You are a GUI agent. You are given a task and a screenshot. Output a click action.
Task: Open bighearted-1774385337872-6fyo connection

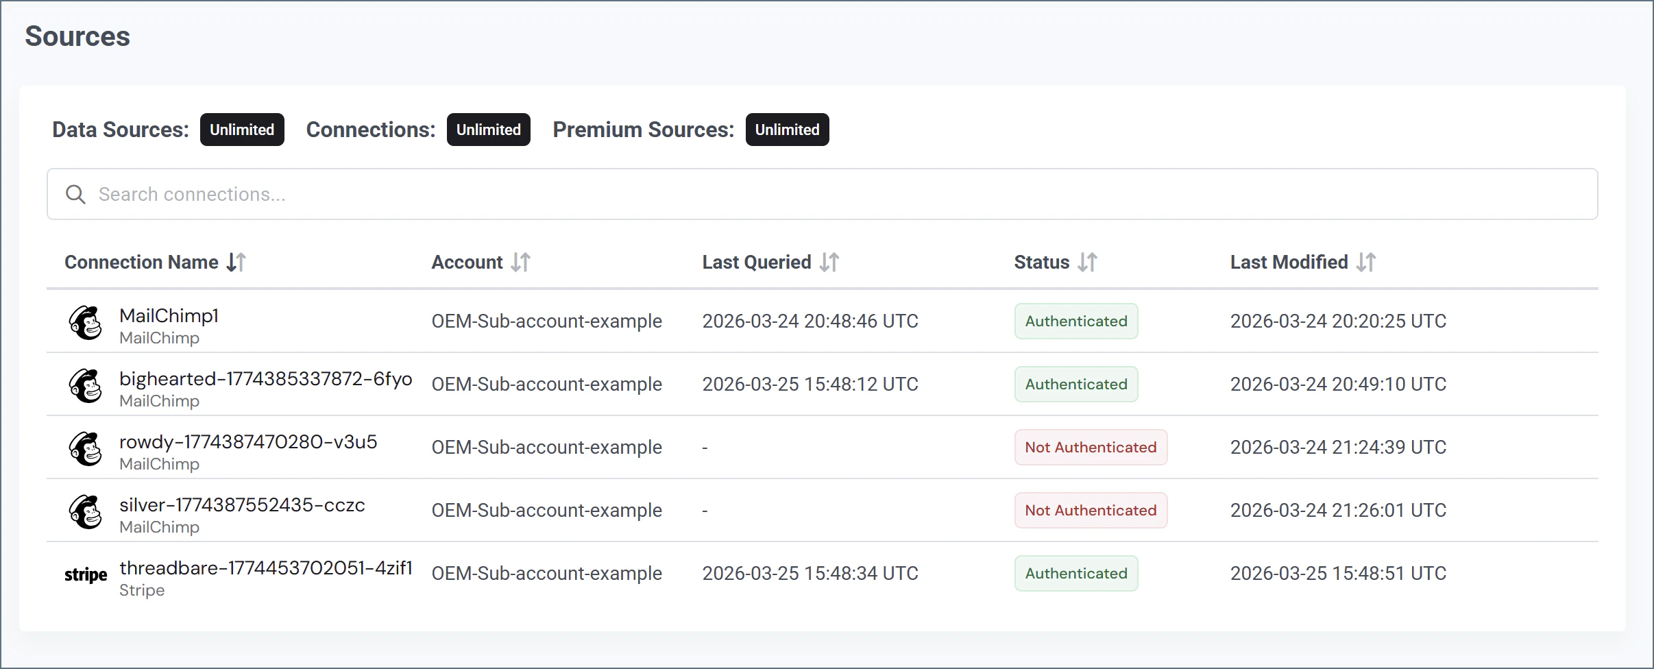click(x=266, y=378)
